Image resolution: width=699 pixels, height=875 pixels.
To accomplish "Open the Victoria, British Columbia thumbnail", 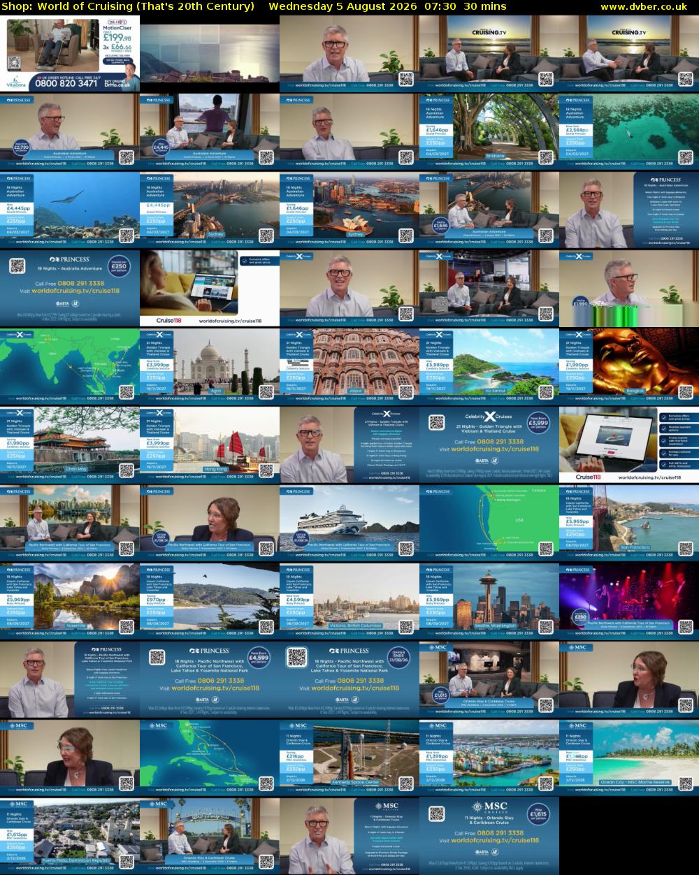I will tap(349, 602).
